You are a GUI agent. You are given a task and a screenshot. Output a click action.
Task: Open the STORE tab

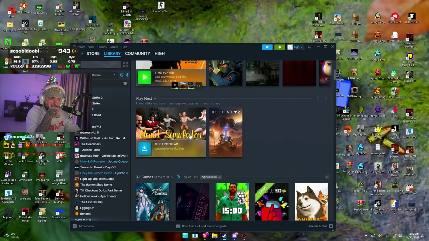pos(93,54)
